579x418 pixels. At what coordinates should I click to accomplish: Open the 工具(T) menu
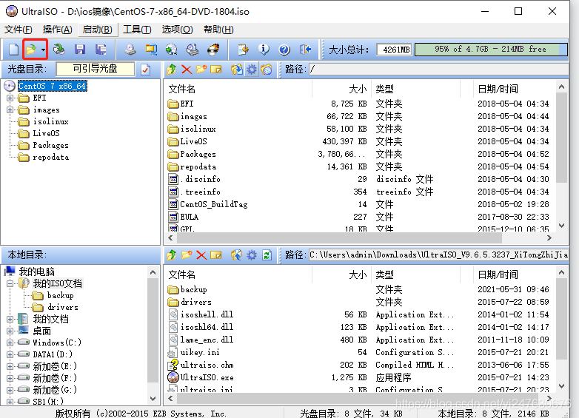(137, 30)
